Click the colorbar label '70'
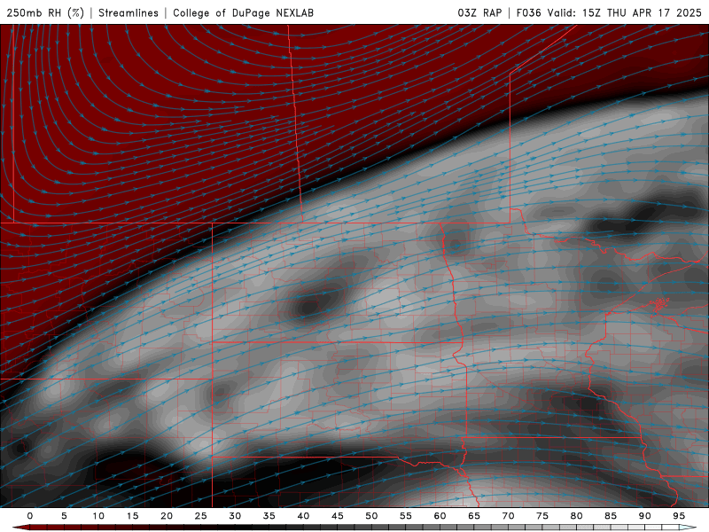The width and height of the screenshot is (709, 532). point(508,516)
